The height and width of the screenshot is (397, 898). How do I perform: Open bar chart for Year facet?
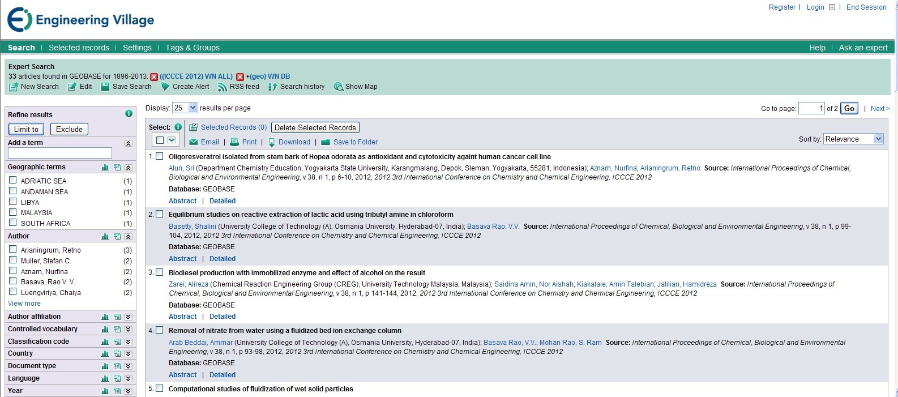point(105,391)
